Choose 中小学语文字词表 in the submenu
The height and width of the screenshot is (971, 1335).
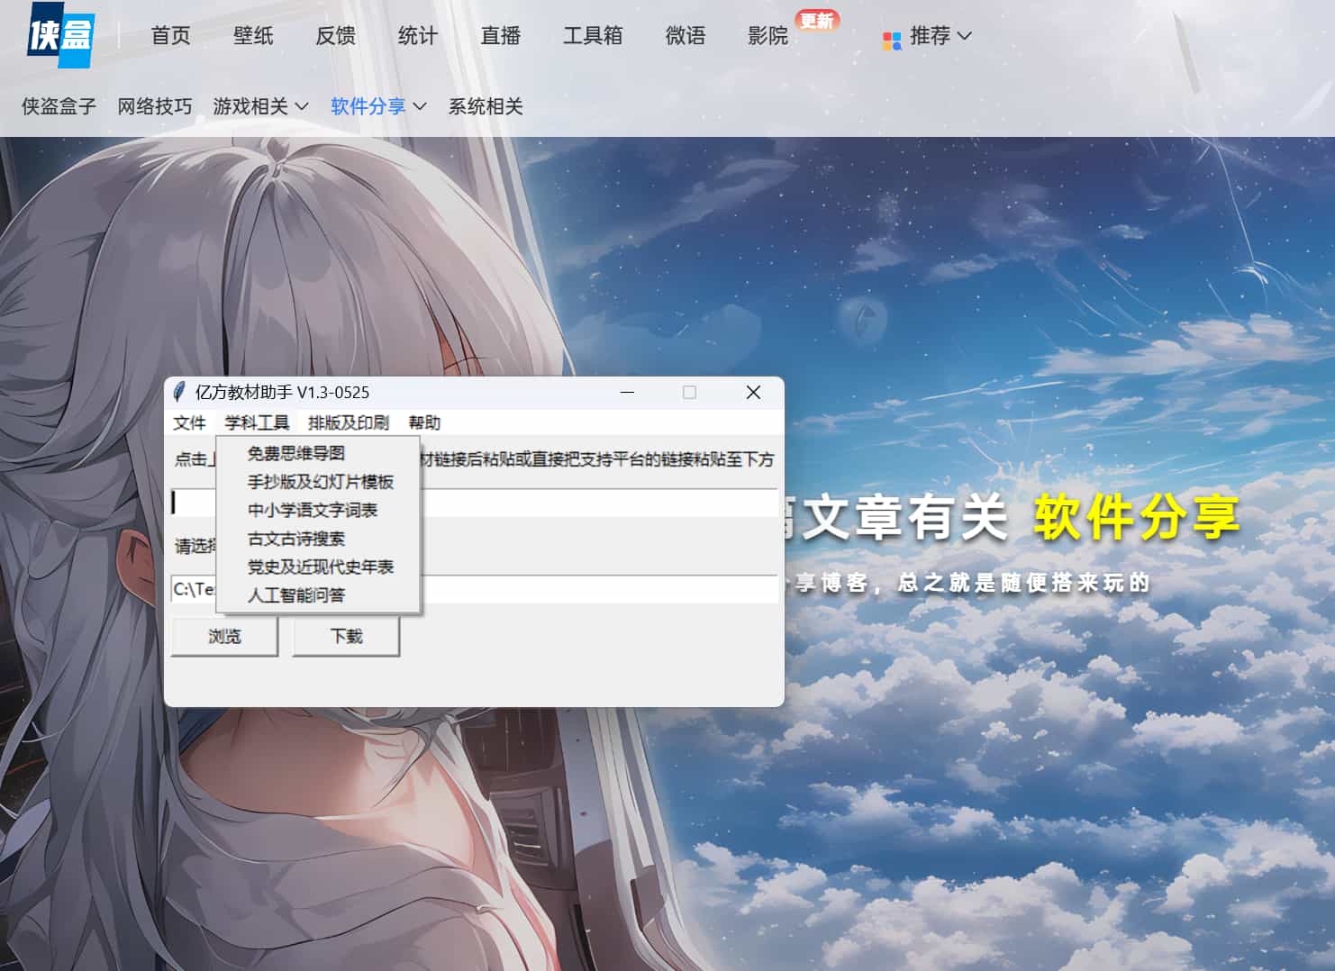click(313, 510)
